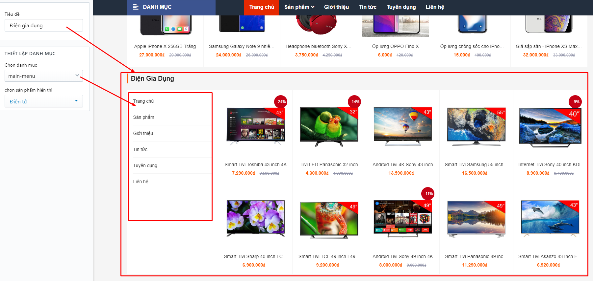Viewport: 593px width, 281px height.
Task: Click the 13.590.000₫ Sony price
Action: click(401, 173)
